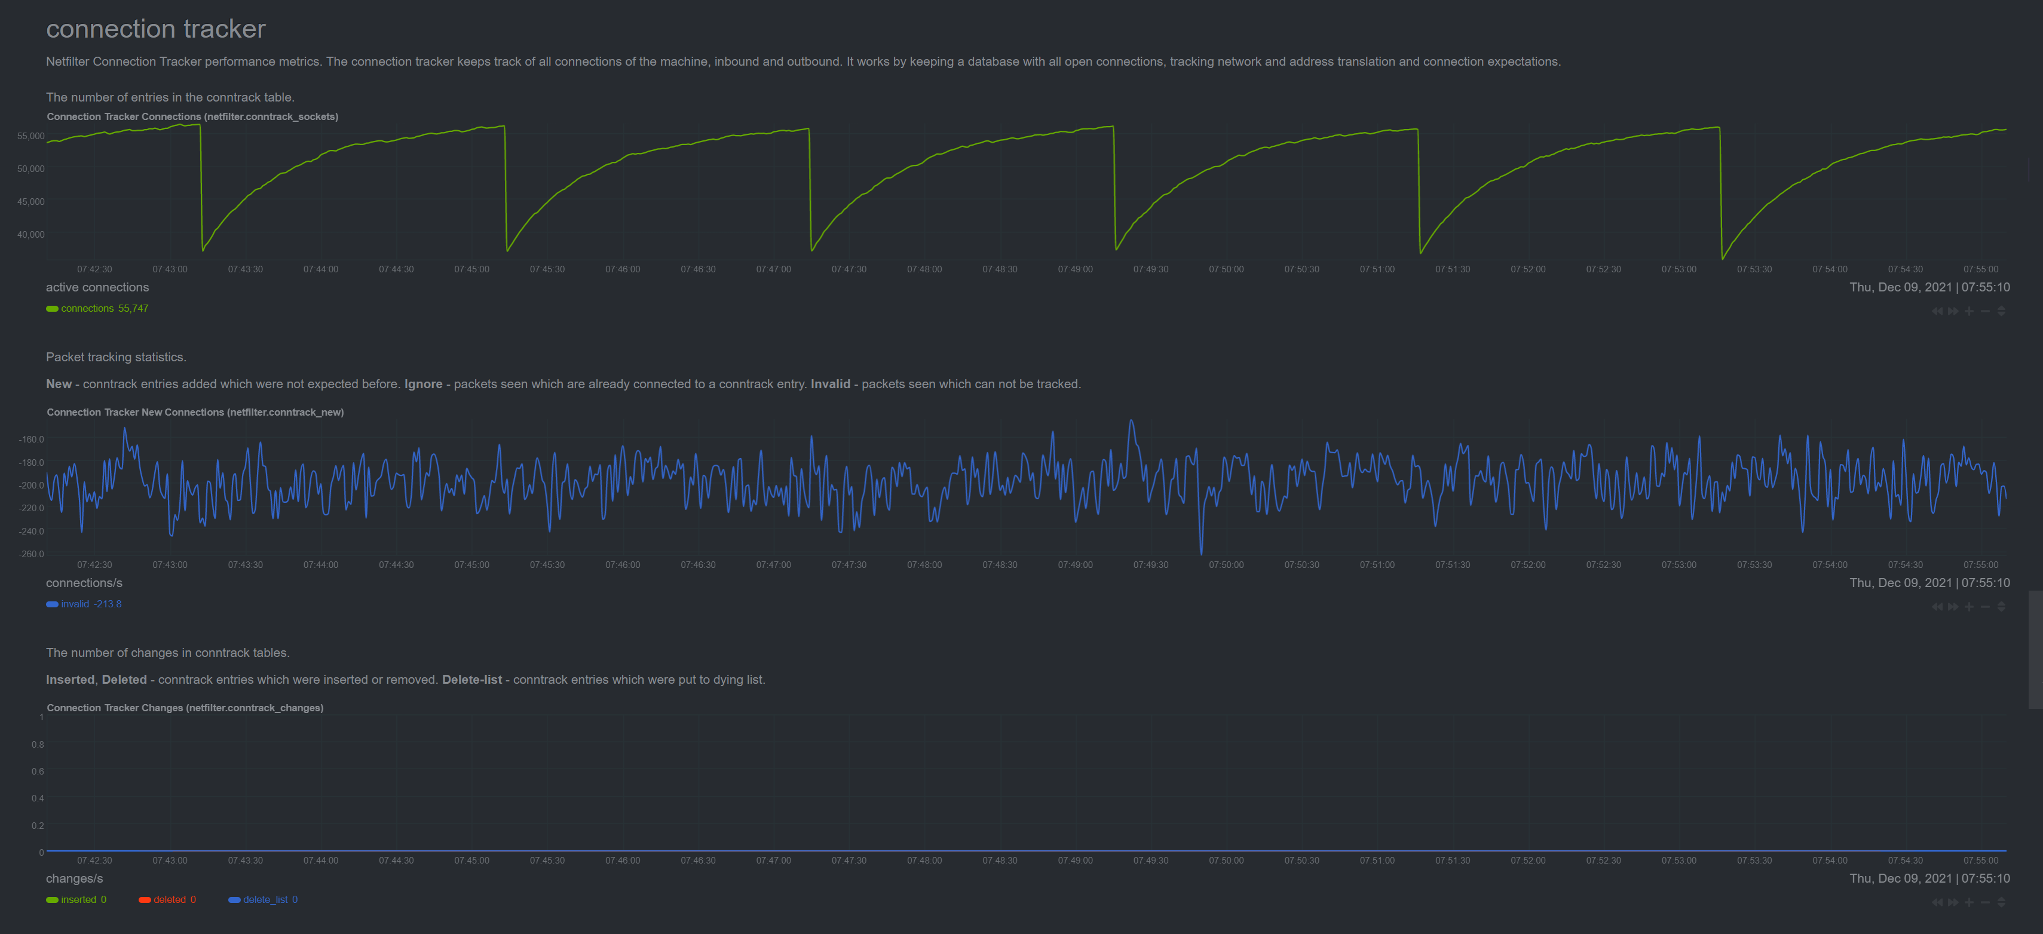This screenshot has height=934, width=2043.
Task: Pan forward on the active connections chart
Action: click(x=1953, y=312)
